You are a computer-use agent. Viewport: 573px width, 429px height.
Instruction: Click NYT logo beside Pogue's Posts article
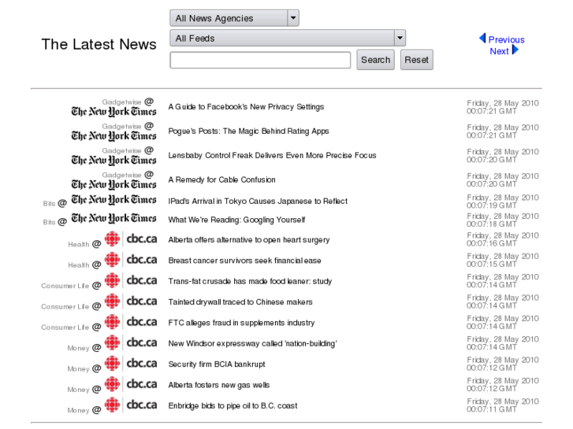point(113,136)
